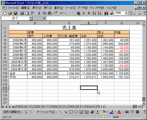The height and width of the screenshot is (120, 147).
Task: Switch to the Sheet3 tab
Action: coord(90,107)
